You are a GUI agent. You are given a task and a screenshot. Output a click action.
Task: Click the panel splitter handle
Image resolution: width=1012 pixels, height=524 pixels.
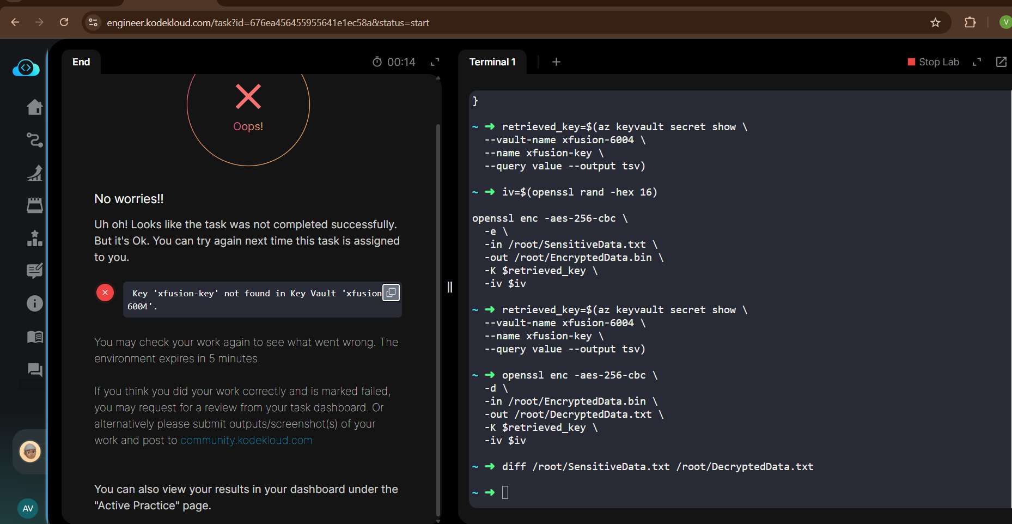[450, 287]
